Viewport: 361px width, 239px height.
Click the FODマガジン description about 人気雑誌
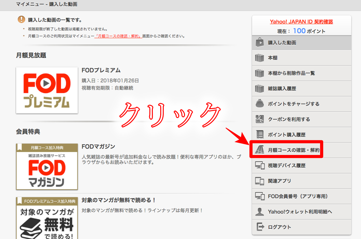pos(162,159)
